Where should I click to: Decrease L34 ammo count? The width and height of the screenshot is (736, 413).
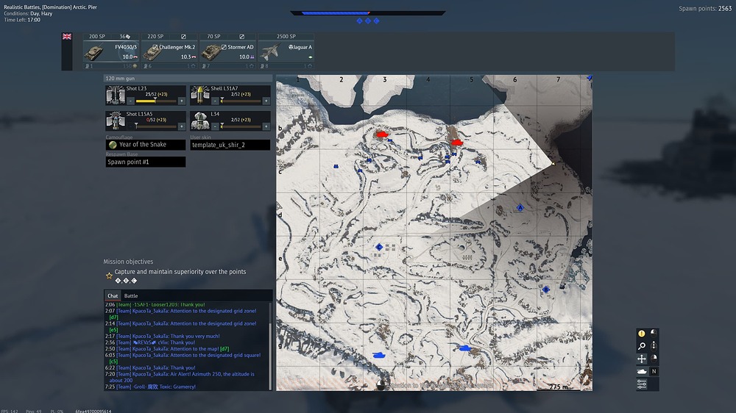(x=215, y=126)
